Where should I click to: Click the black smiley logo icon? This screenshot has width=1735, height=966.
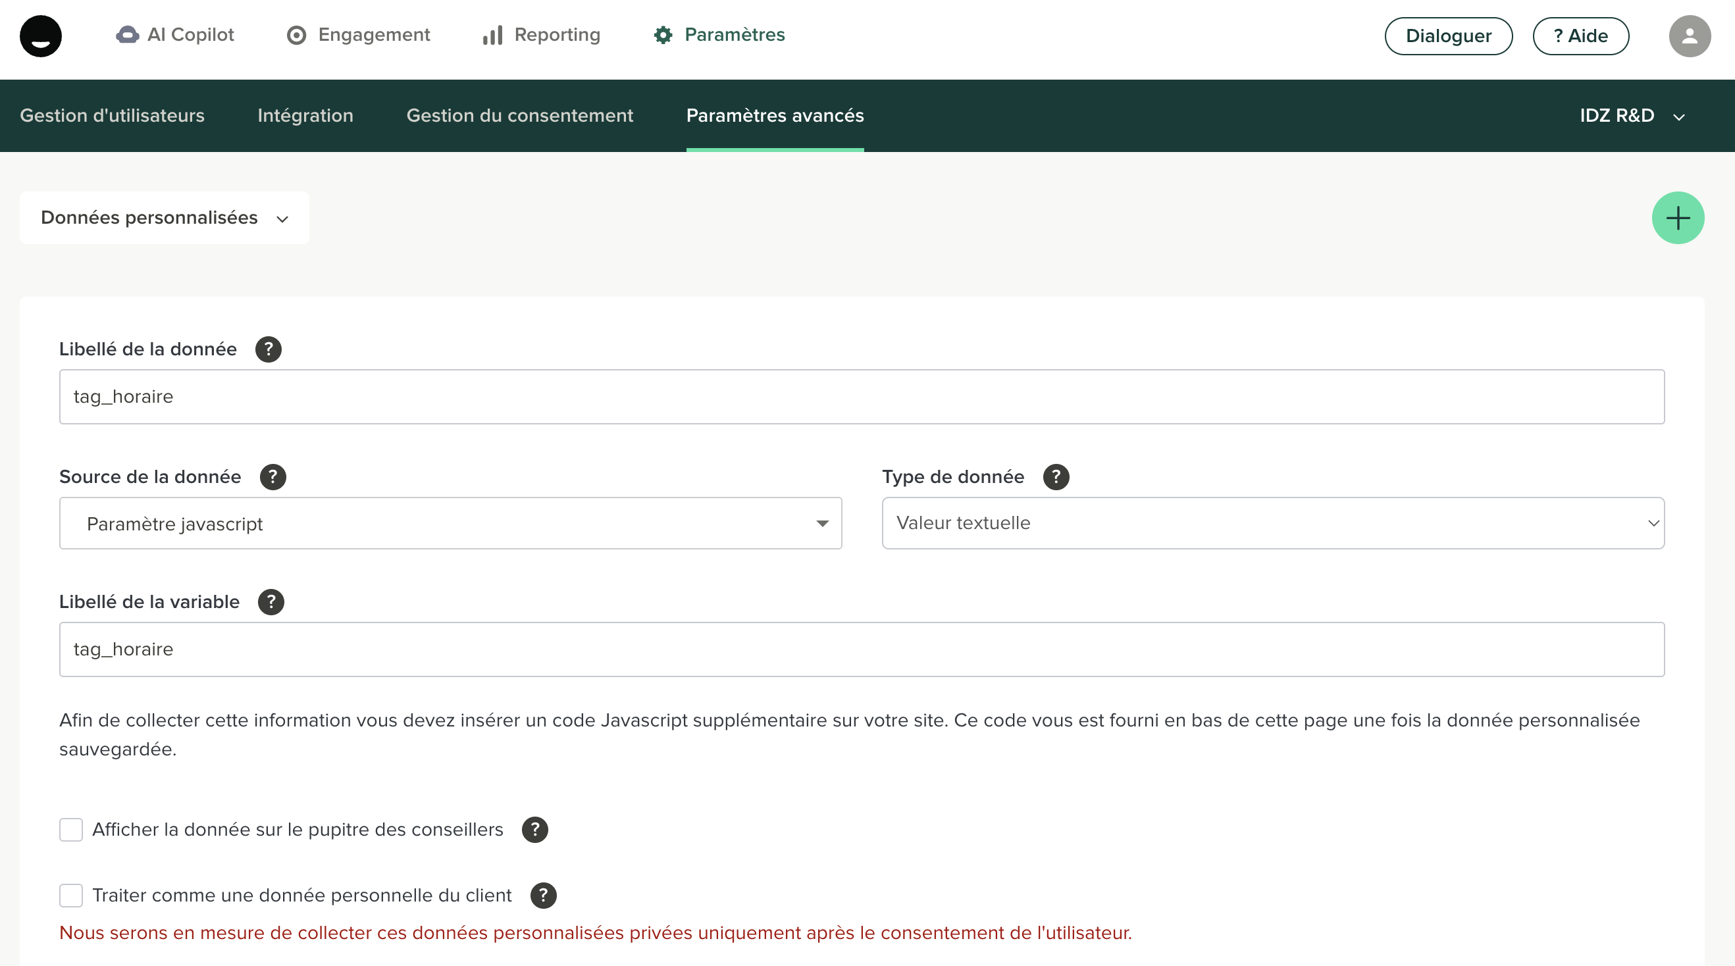click(x=40, y=36)
